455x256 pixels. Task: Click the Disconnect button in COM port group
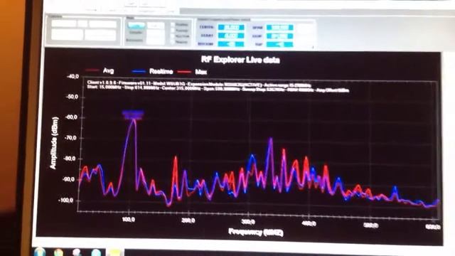pos(100,35)
